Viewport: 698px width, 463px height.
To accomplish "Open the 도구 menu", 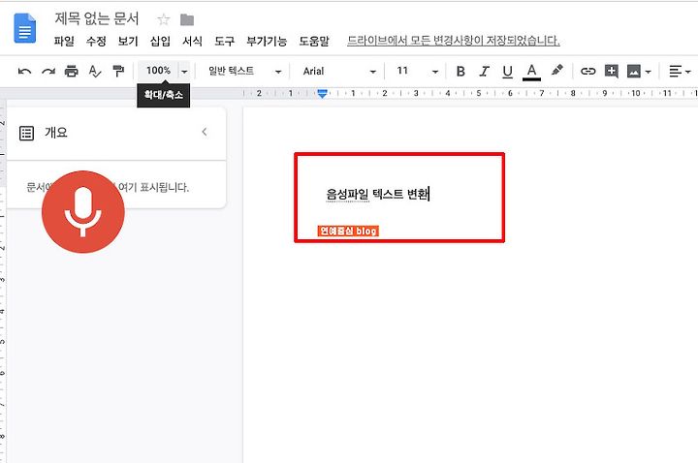I will [224, 42].
